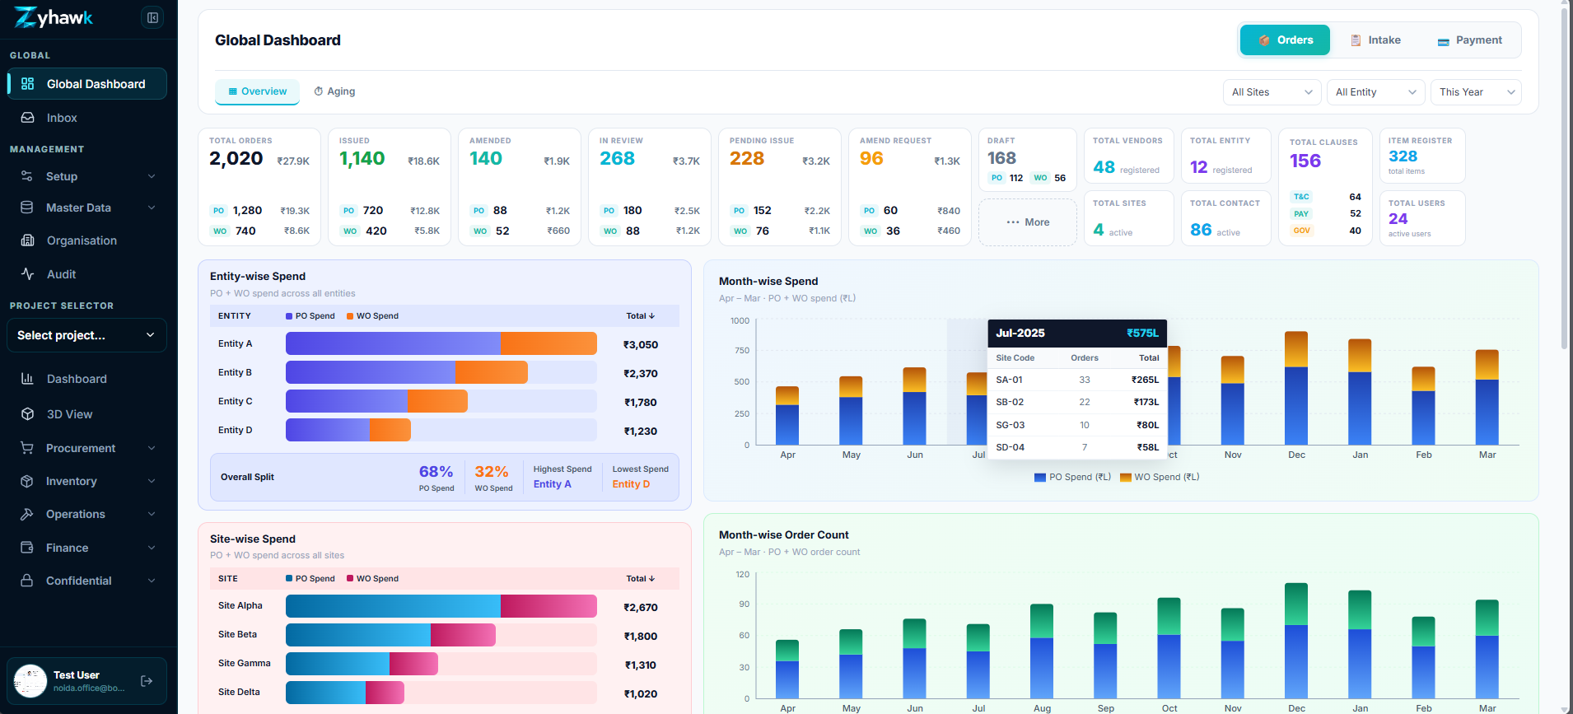Click the logout icon beside Test User
The width and height of the screenshot is (1573, 714).
(147, 681)
